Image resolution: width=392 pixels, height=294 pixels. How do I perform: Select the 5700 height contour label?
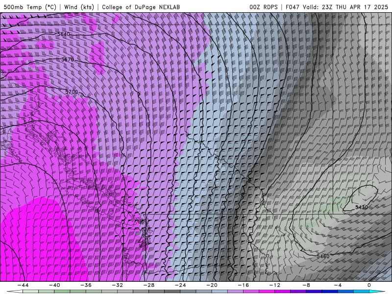(72, 92)
